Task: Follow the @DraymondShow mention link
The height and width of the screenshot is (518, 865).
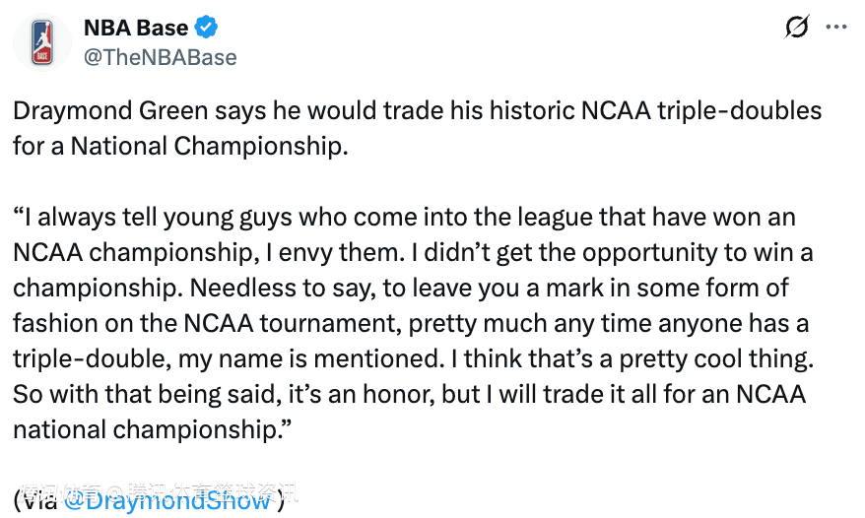Action: coord(167,499)
